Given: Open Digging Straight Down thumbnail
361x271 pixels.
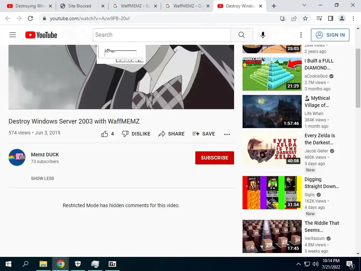Looking at the screenshot, I should pyautogui.click(x=272, y=193).
